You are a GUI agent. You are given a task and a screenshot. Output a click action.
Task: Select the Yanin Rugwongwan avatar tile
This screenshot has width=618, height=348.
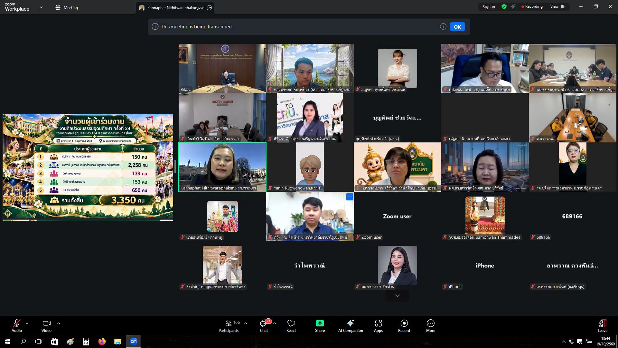310,167
